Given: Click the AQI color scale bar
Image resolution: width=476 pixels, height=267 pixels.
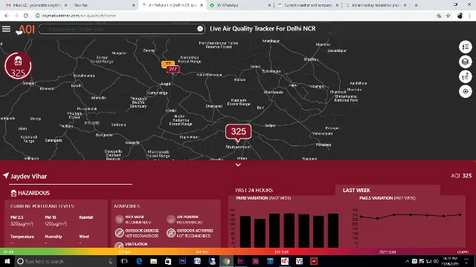Looking at the screenshot, I should pos(238,251).
